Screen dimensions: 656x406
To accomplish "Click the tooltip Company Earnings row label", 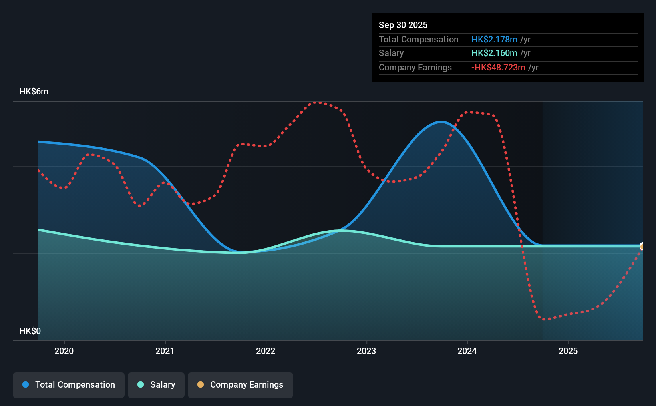I will tap(415, 67).
